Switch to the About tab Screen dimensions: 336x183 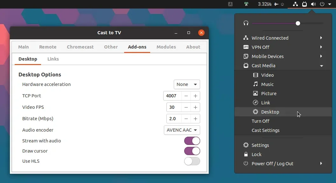[x=193, y=47]
